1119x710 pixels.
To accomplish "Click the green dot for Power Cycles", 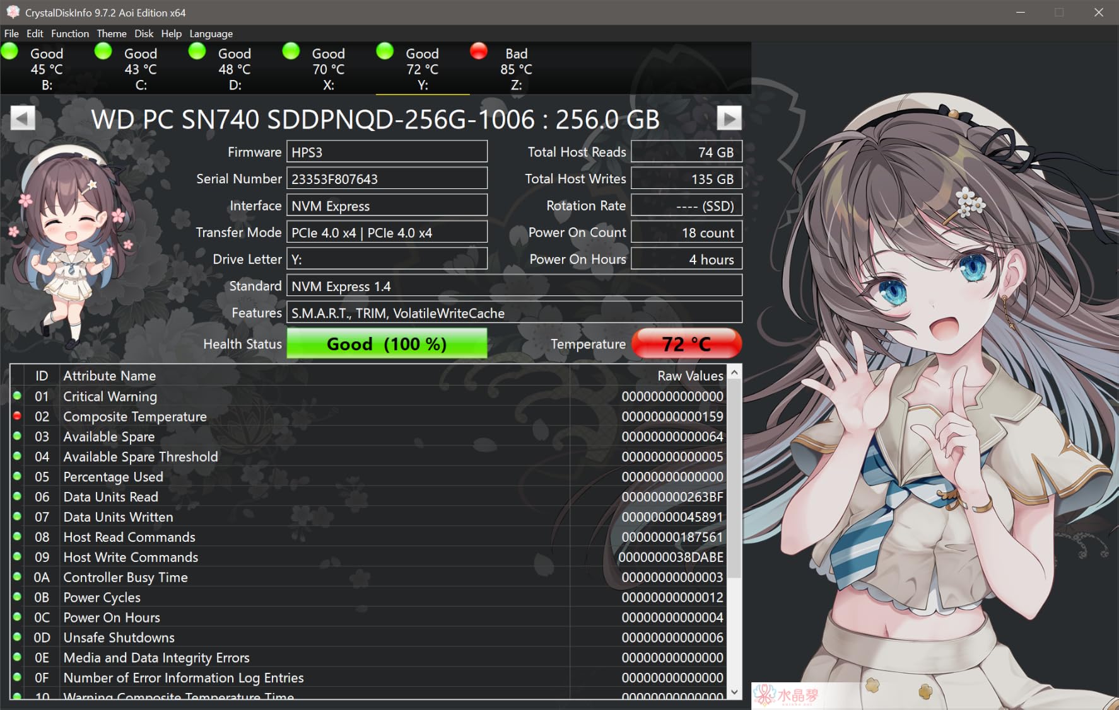I will click(17, 597).
